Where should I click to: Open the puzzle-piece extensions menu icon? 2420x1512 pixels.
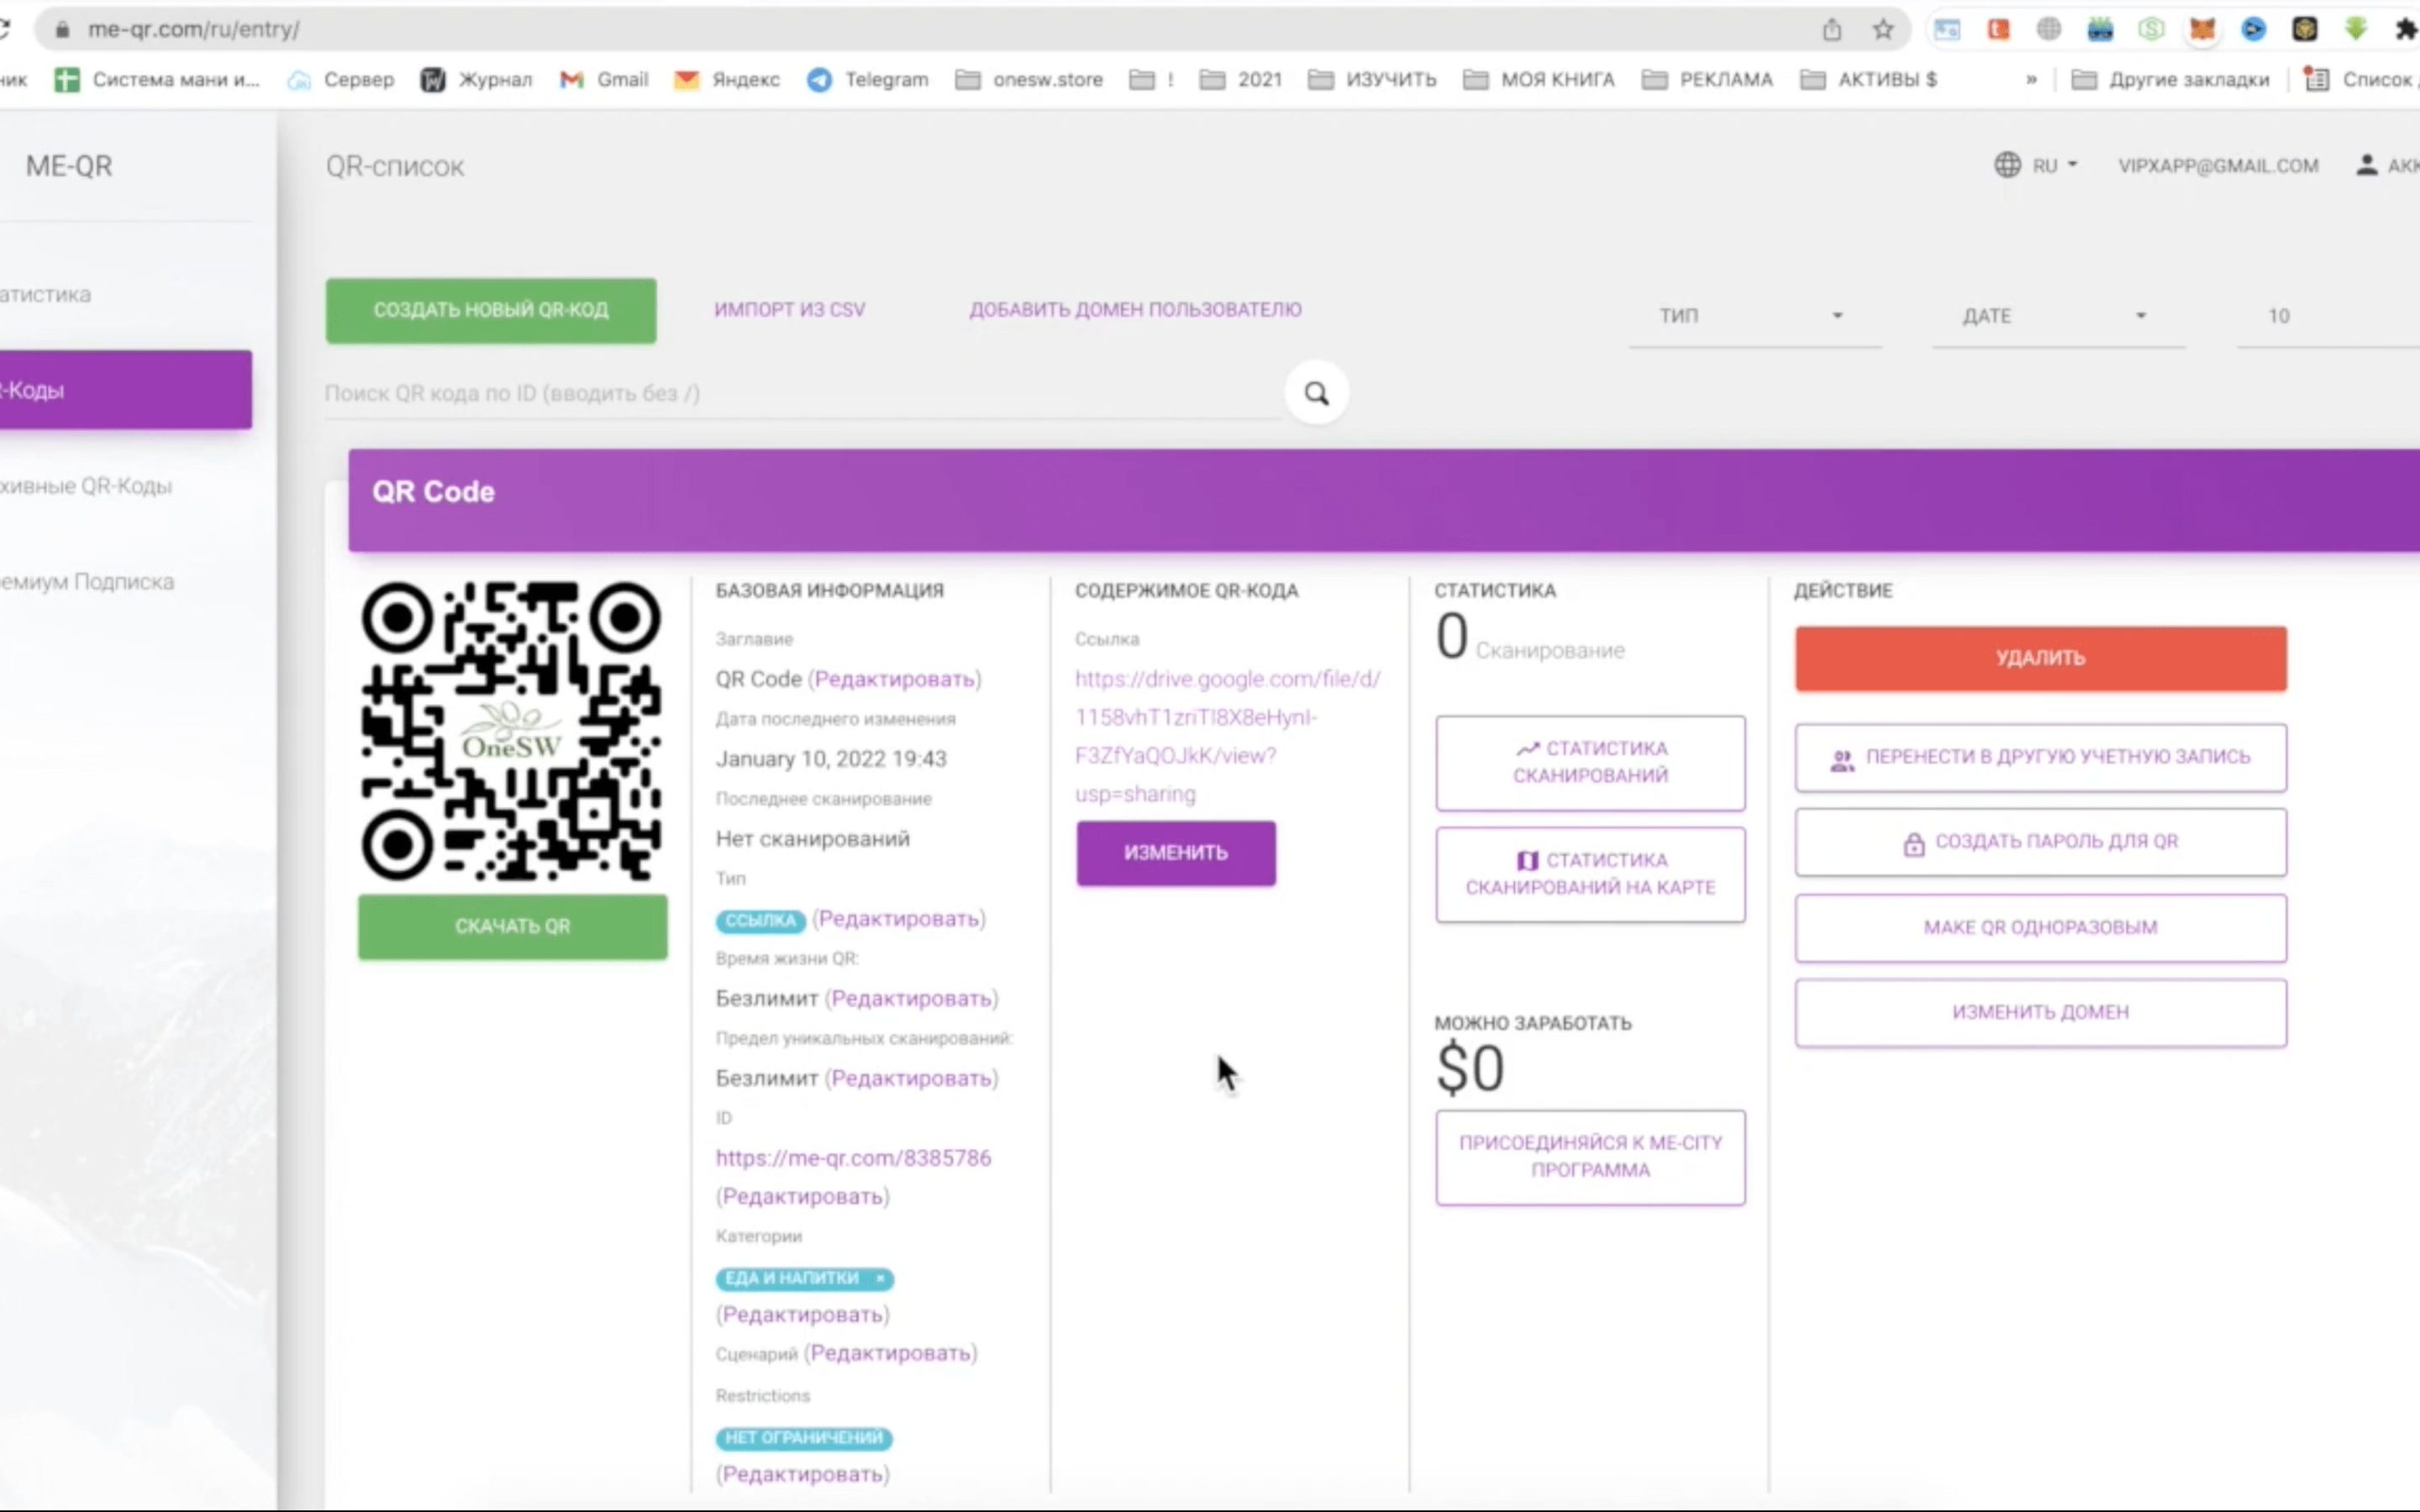click(2406, 30)
